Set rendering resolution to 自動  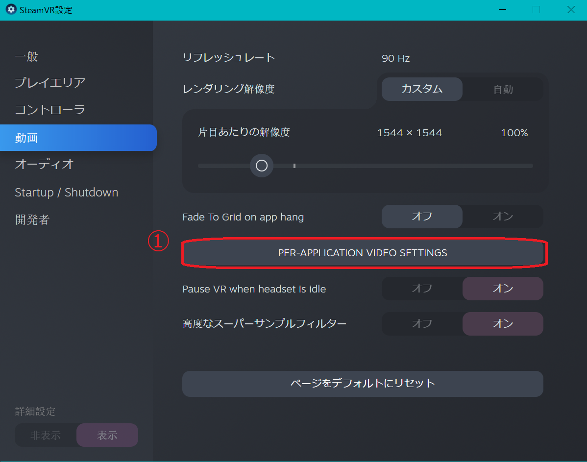pyautogui.click(x=503, y=89)
